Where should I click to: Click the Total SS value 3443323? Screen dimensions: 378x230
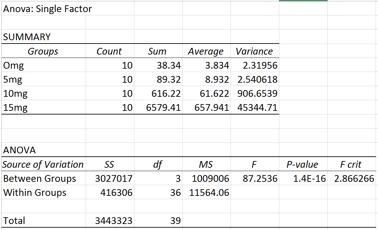[x=114, y=221]
